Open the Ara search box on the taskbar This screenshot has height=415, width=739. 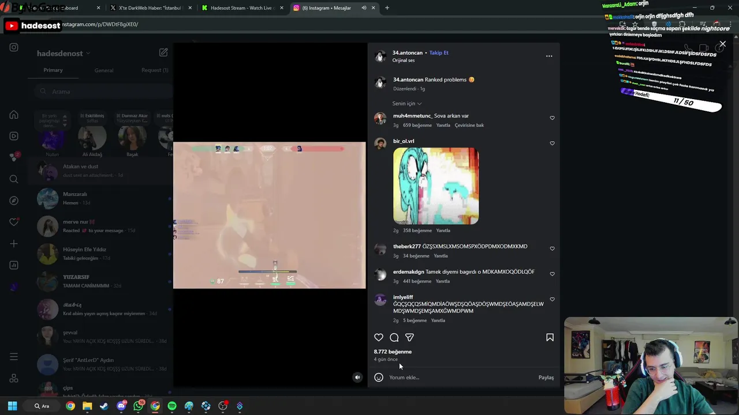42,406
